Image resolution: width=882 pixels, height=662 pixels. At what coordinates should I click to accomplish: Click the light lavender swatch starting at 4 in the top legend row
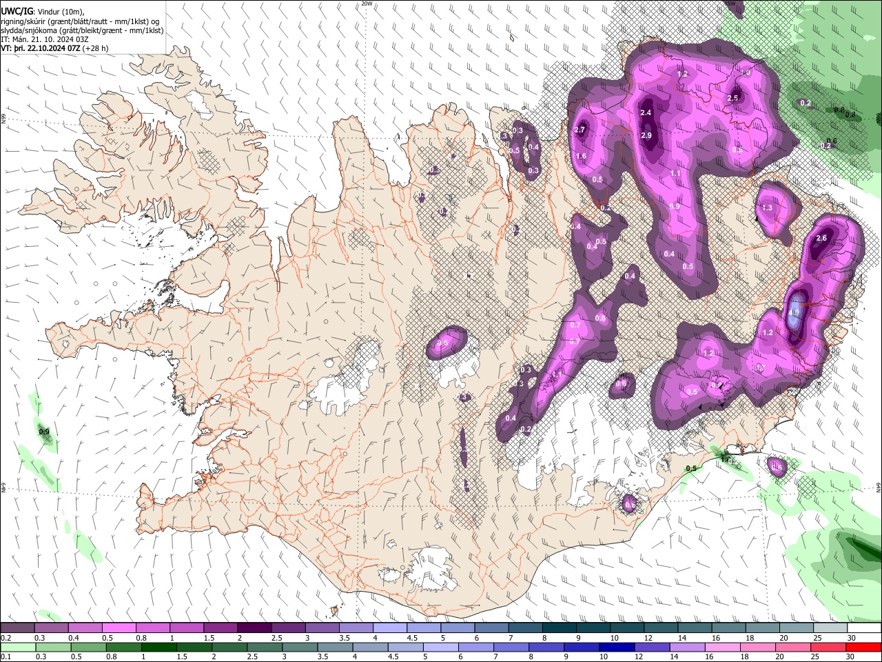[x=390, y=628]
